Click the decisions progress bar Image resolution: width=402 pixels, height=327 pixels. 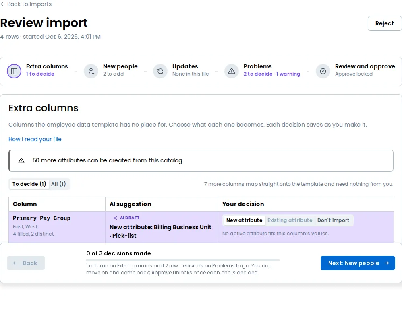[x=183, y=260]
